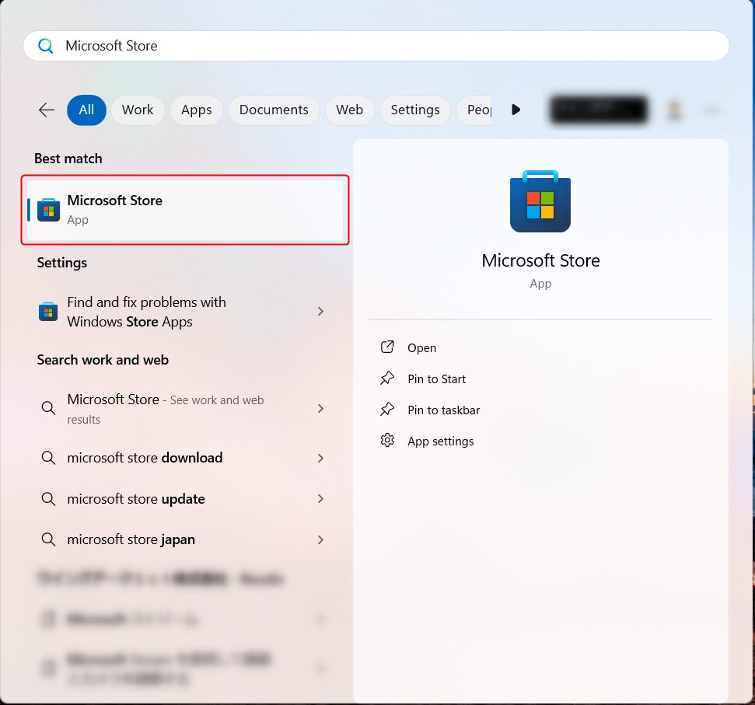
Task: Click Store icon beside Find and fix problems
Action: point(48,312)
